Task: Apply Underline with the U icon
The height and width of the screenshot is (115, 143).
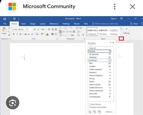Action: [21, 34]
